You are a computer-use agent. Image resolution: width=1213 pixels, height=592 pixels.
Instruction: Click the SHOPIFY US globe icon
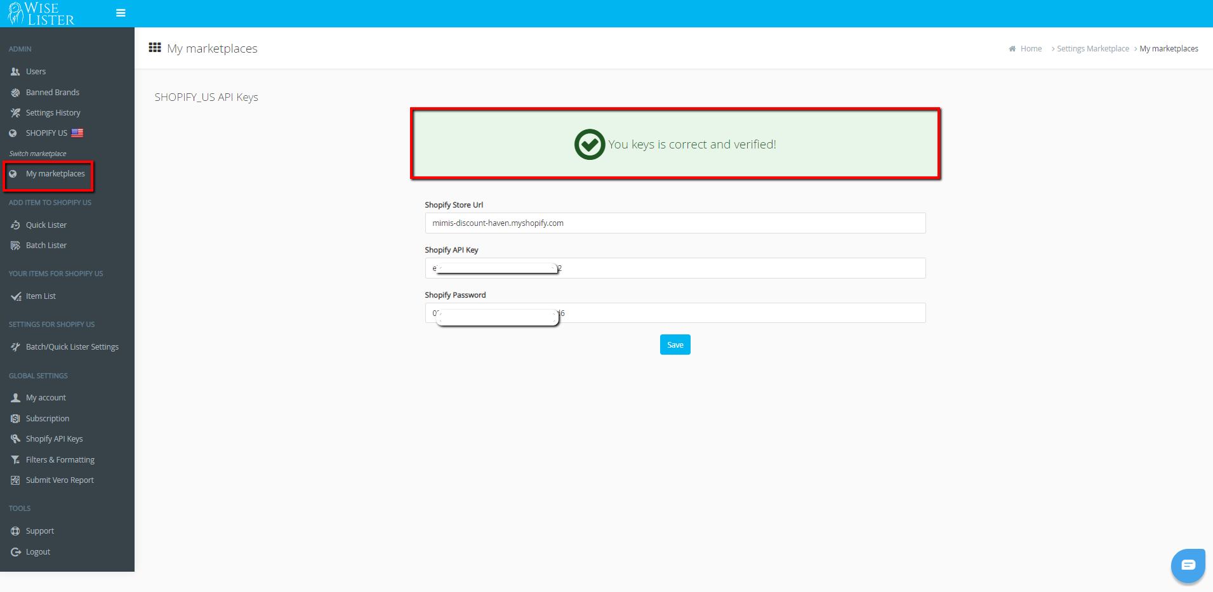(13, 133)
